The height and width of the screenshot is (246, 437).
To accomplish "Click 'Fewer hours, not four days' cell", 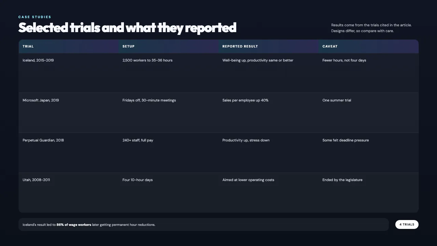I will click(x=368, y=73).
